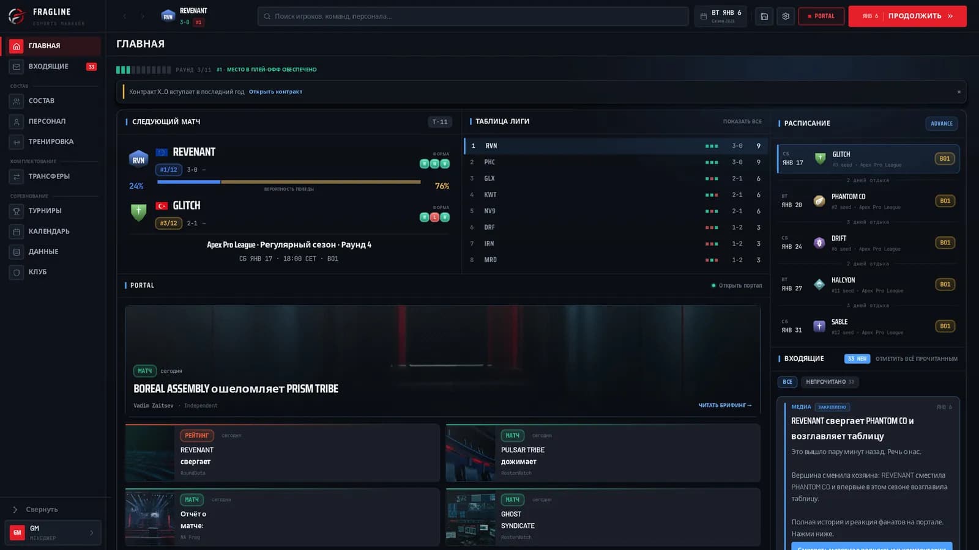This screenshot has height=550, width=979.
Task: Open the pinned Revenant свергает Phantom Co message
Action: tap(868, 474)
